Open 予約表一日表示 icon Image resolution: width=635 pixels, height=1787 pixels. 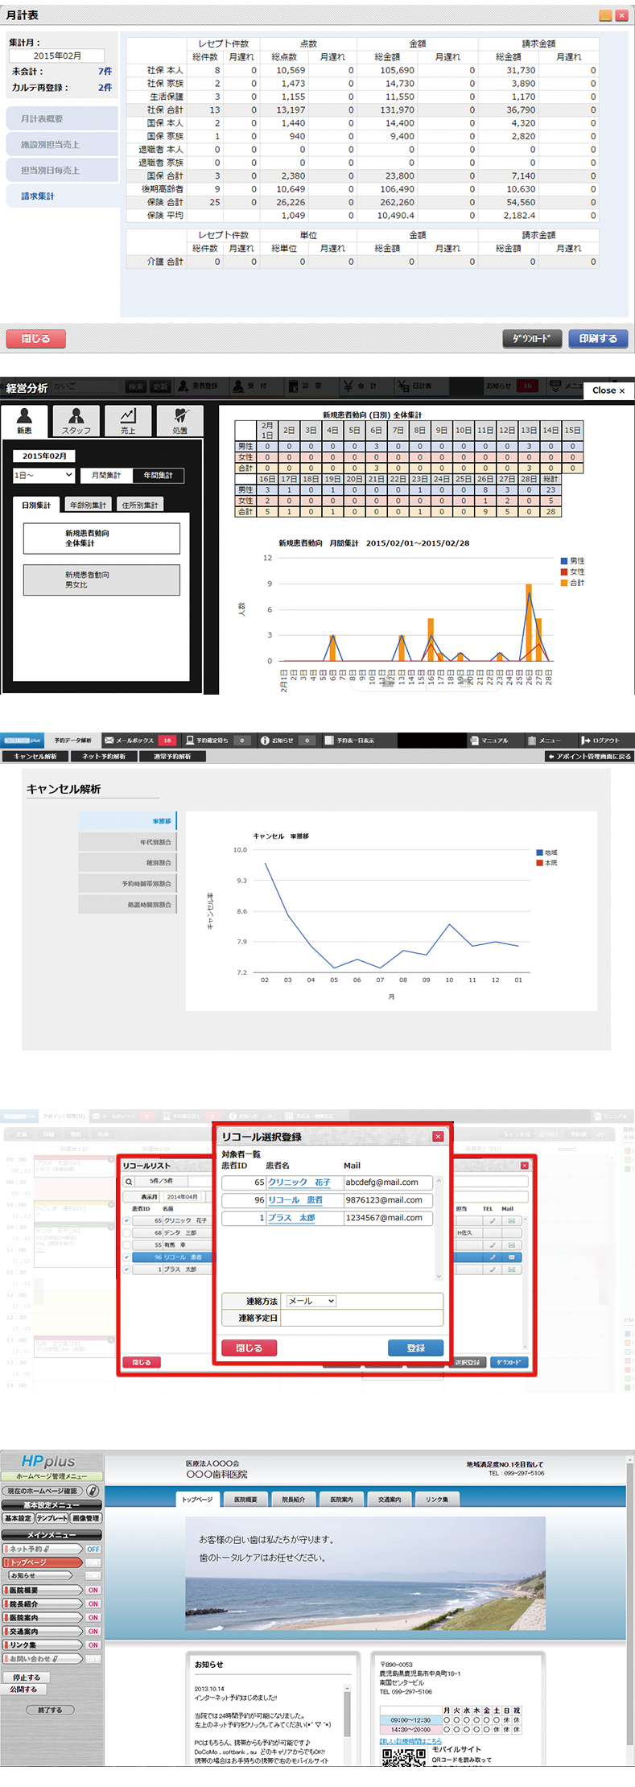[x=329, y=740]
